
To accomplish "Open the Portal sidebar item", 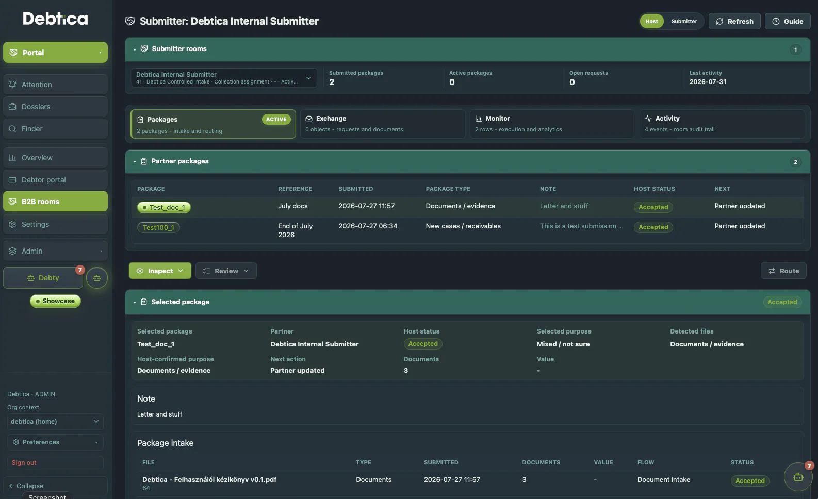I will 55,53.
